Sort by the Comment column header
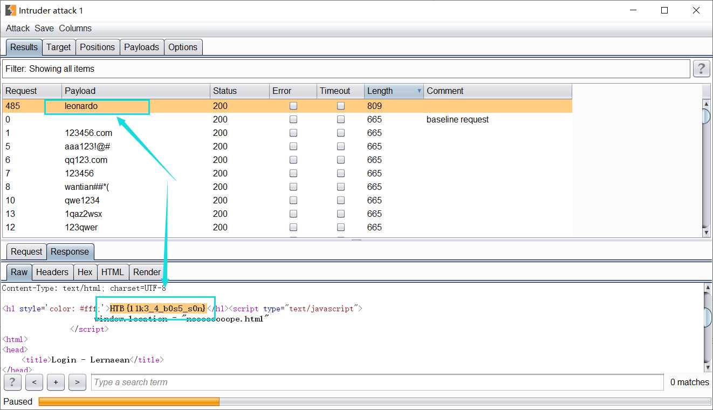The image size is (713, 410). 498,91
